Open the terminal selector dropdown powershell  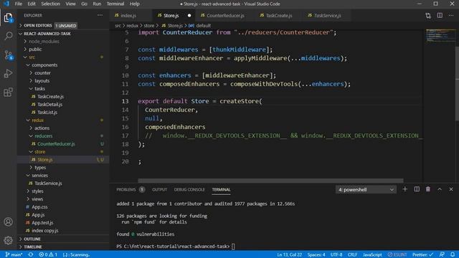coord(366,189)
